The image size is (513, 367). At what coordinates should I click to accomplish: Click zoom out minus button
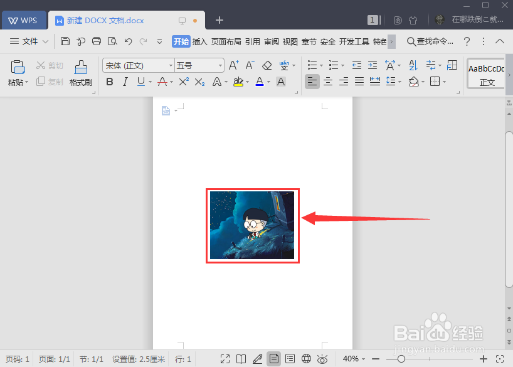click(376, 359)
